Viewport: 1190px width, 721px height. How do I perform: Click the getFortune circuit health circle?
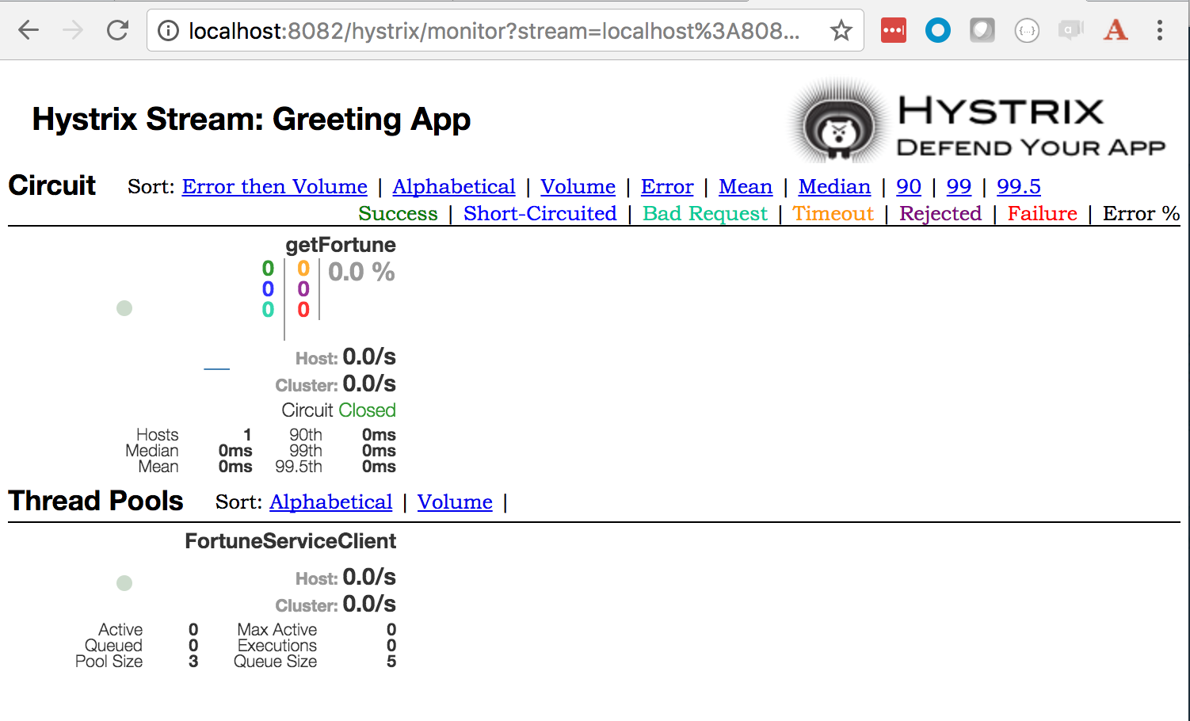(x=124, y=308)
